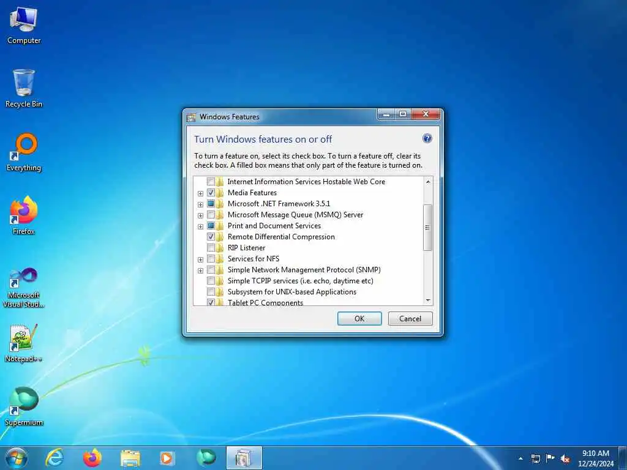Enable the Services for NFS checkbox

tap(211, 259)
